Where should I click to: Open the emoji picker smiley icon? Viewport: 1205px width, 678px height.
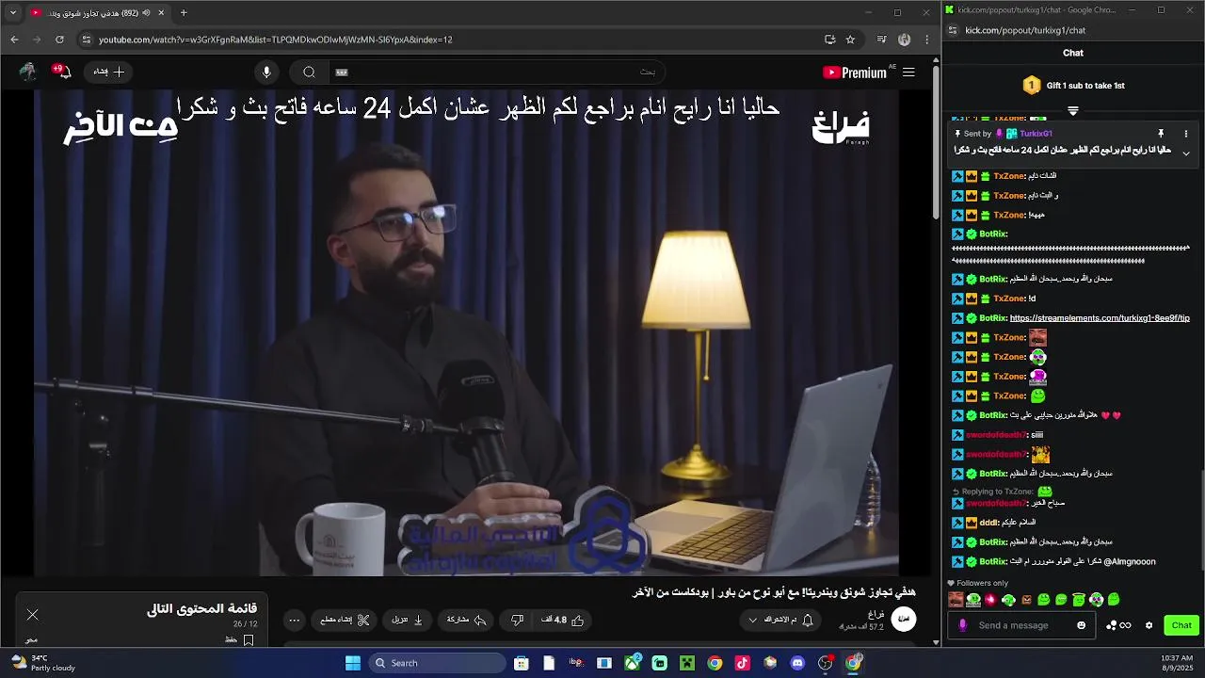click(1081, 625)
